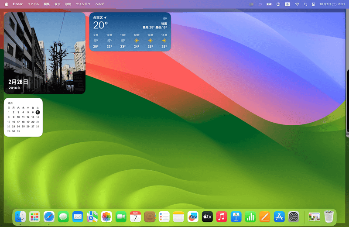Open the Apple menu

pos(7,4)
